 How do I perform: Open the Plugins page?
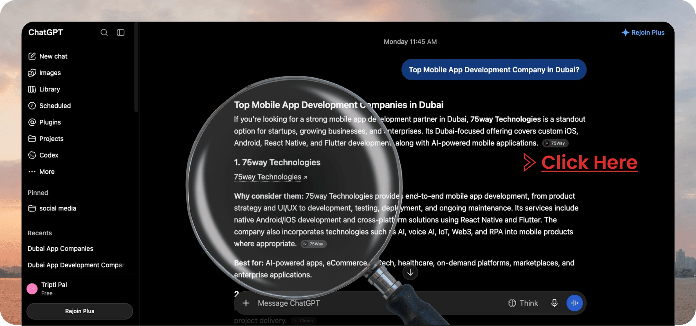pos(44,122)
